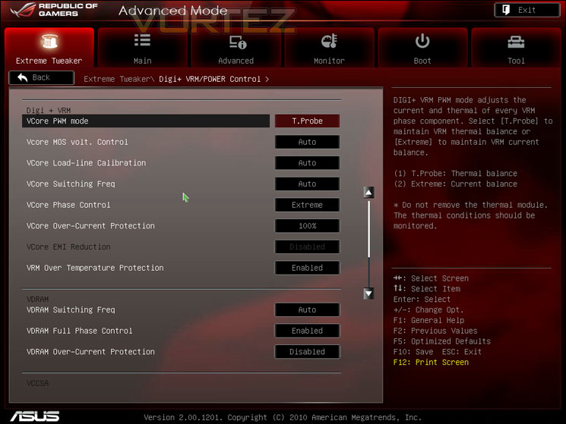The image size is (566, 424).
Task: Open VCore Over-Current Protection 100% value
Action: pyautogui.click(x=307, y=226)
